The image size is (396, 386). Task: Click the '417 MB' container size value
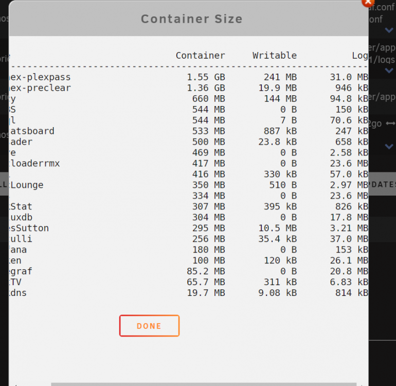tap(209, 163)
